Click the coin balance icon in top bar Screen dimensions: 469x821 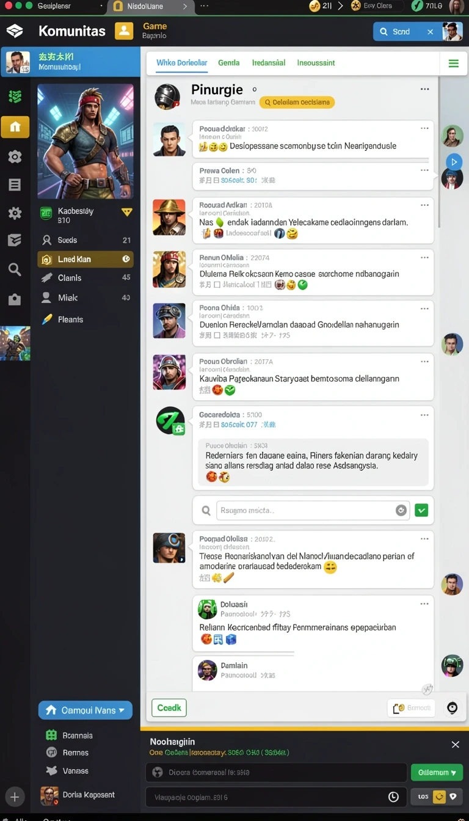tap(314, 6)
